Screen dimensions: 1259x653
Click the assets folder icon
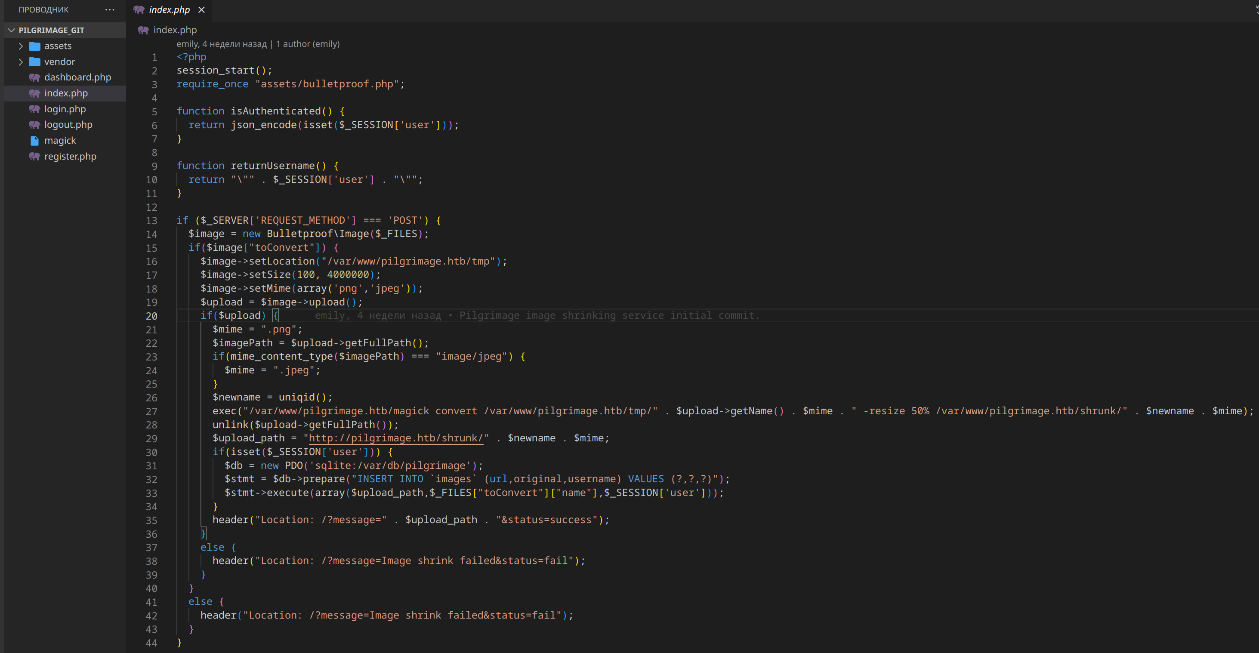click(34, 46)
